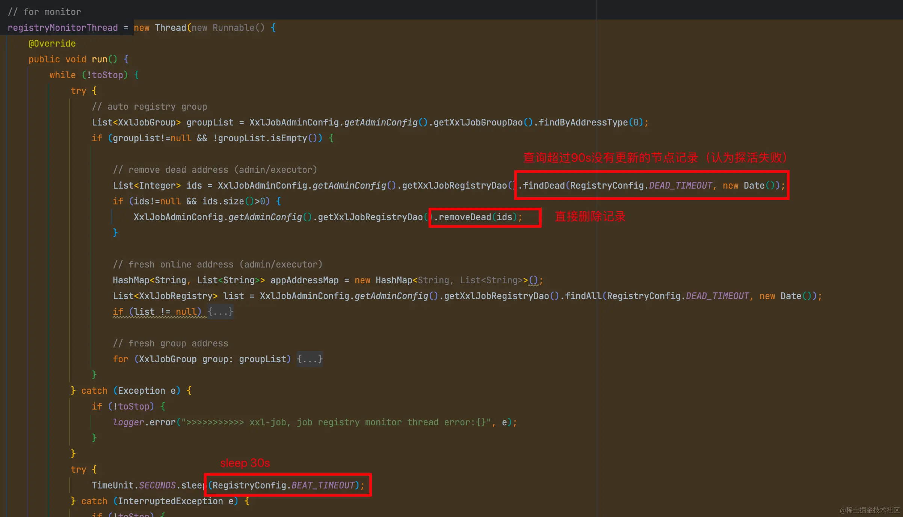Click the SECONDS constant
903x517 pixels.
coord(157,485)
